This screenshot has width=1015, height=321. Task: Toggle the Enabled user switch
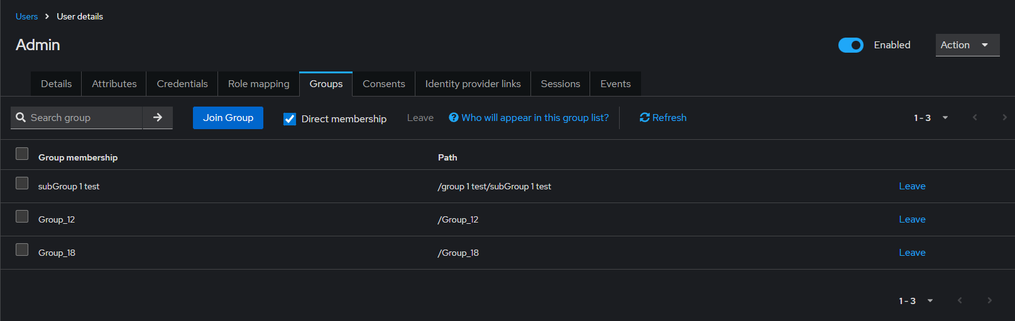pos(851,45)
